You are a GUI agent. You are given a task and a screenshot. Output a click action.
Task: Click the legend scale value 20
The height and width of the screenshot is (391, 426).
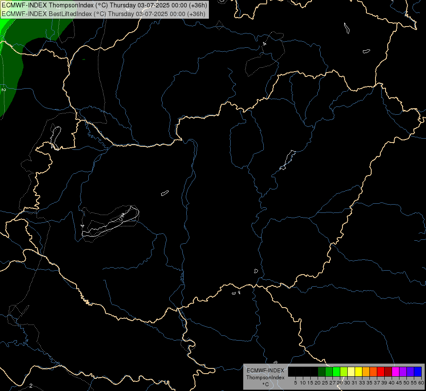coord(318,383)
